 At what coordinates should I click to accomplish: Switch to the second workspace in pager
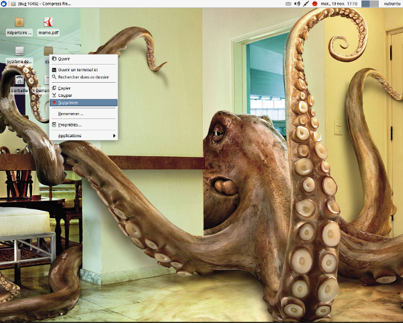tap(374, 4)
